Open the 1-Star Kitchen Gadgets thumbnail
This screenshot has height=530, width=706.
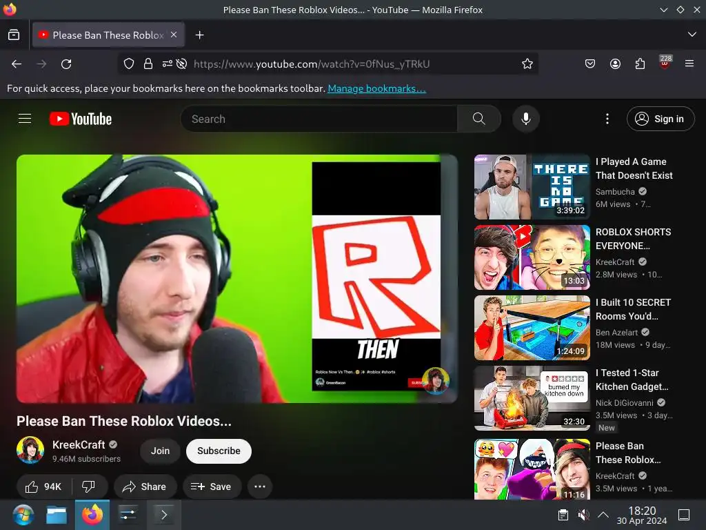click(x=532, y=398)
